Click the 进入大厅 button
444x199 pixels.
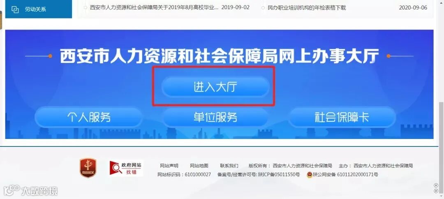coord(215,87)
